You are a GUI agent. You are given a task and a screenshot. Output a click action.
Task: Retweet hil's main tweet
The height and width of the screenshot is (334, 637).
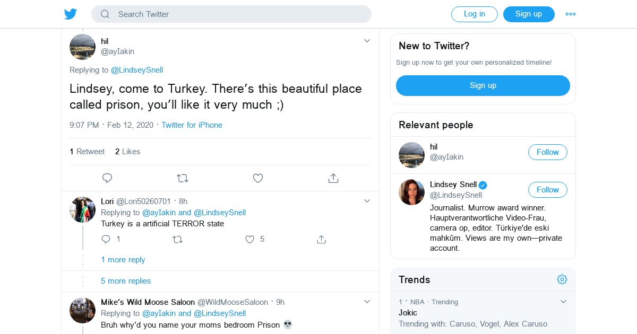(x=183, y=178)
